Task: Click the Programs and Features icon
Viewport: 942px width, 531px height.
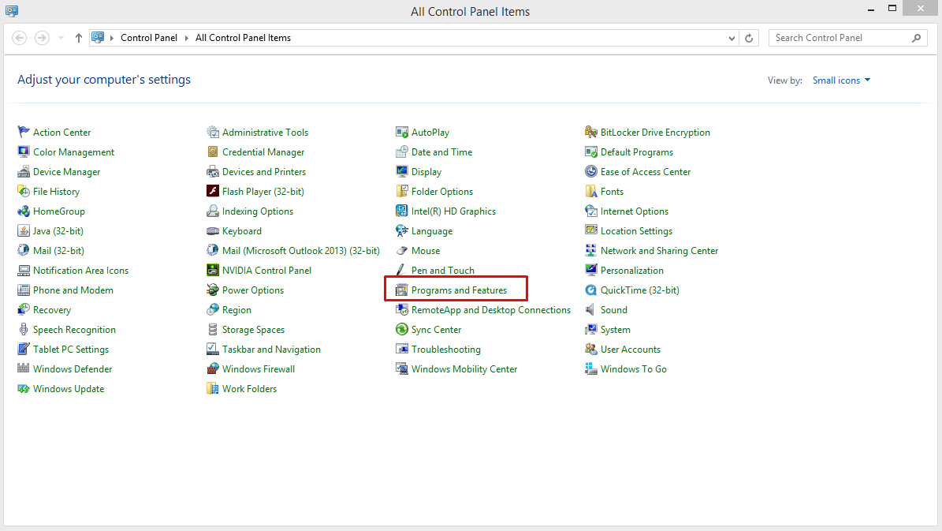Action: pyautogui.click(x=402, y=290)
